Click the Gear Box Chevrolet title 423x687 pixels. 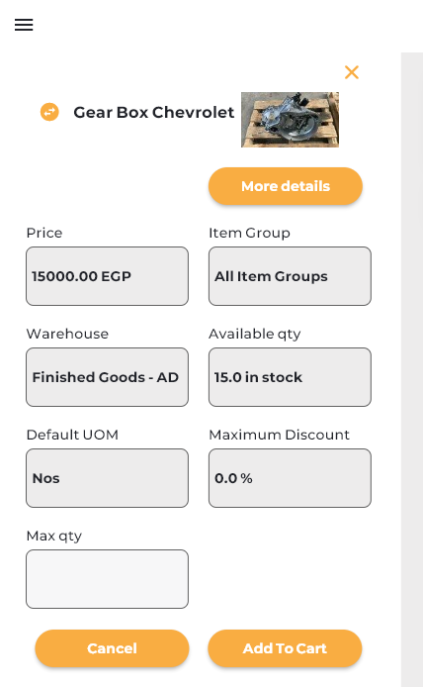(x=154, y=113)
